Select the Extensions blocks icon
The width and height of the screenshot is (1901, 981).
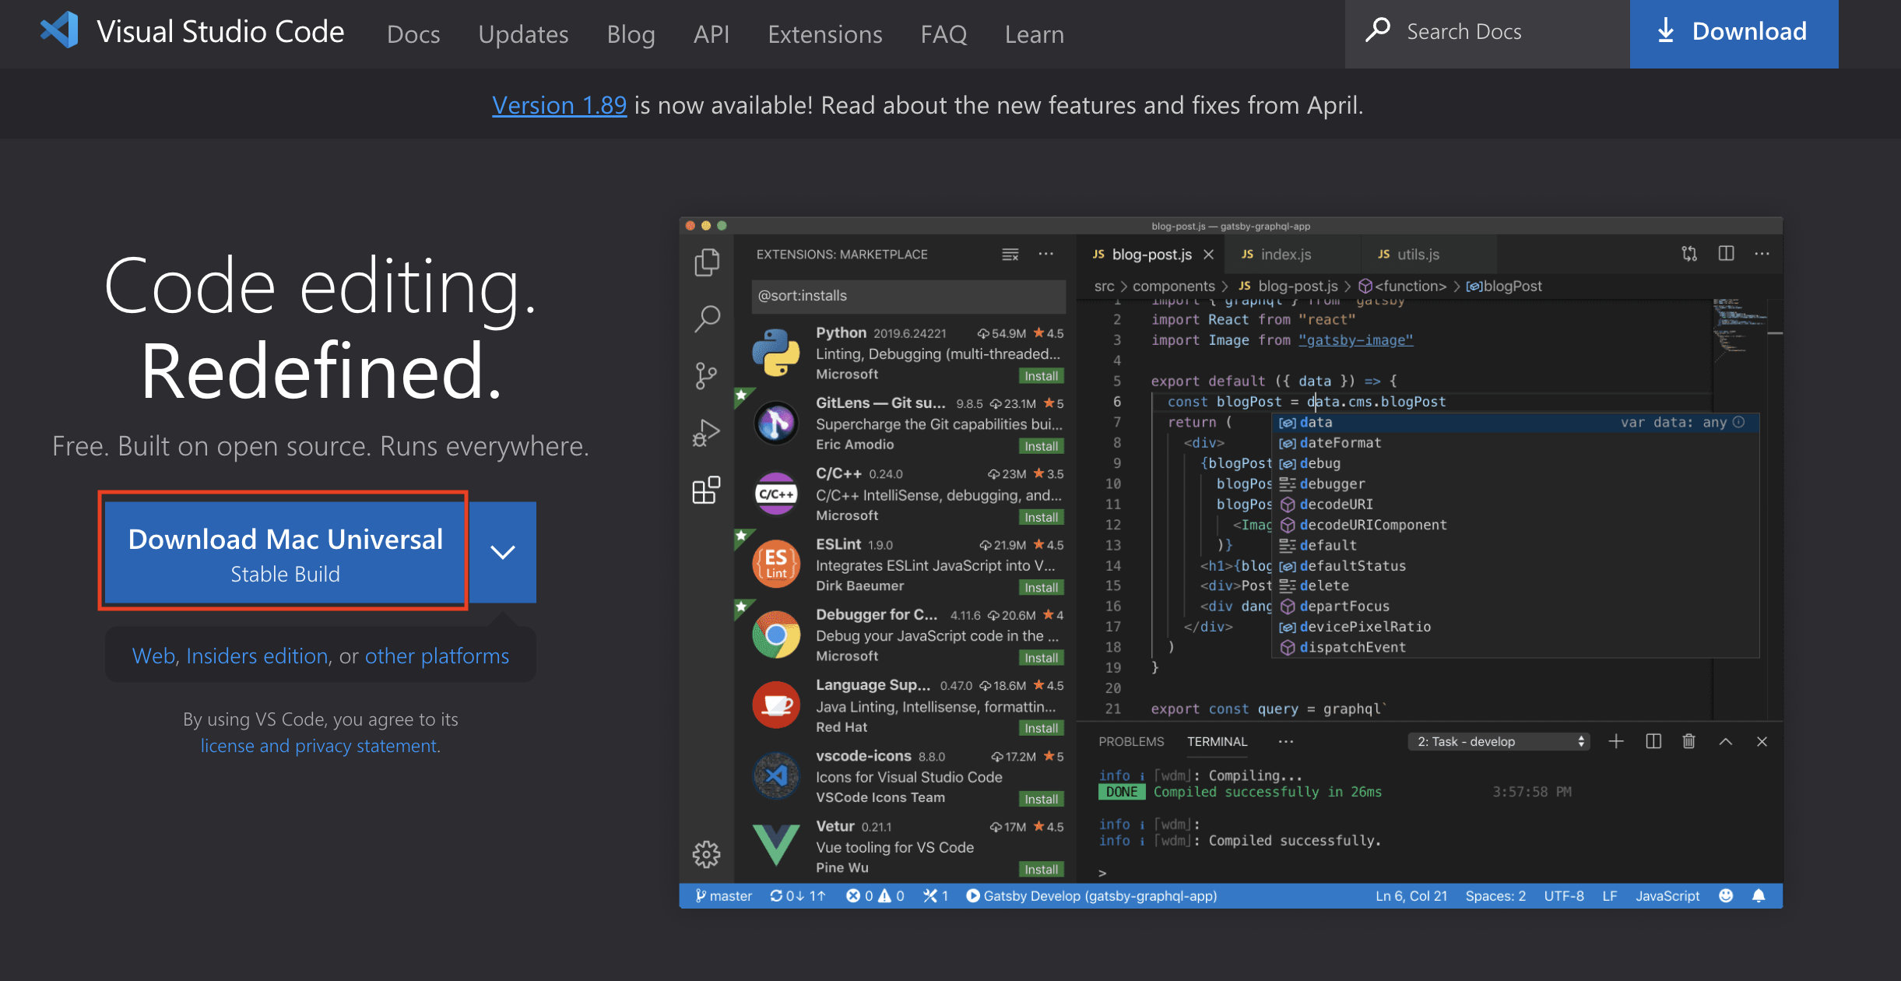click(x=707, y=490)
